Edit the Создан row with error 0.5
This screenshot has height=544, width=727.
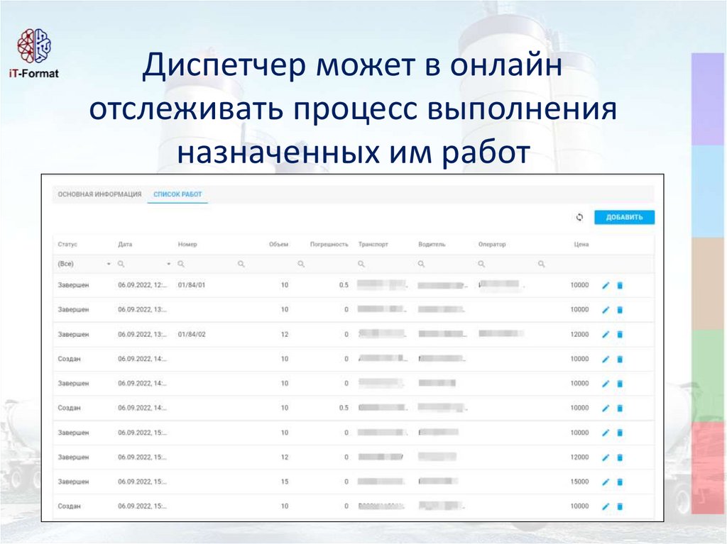click(x=606, y=409)
